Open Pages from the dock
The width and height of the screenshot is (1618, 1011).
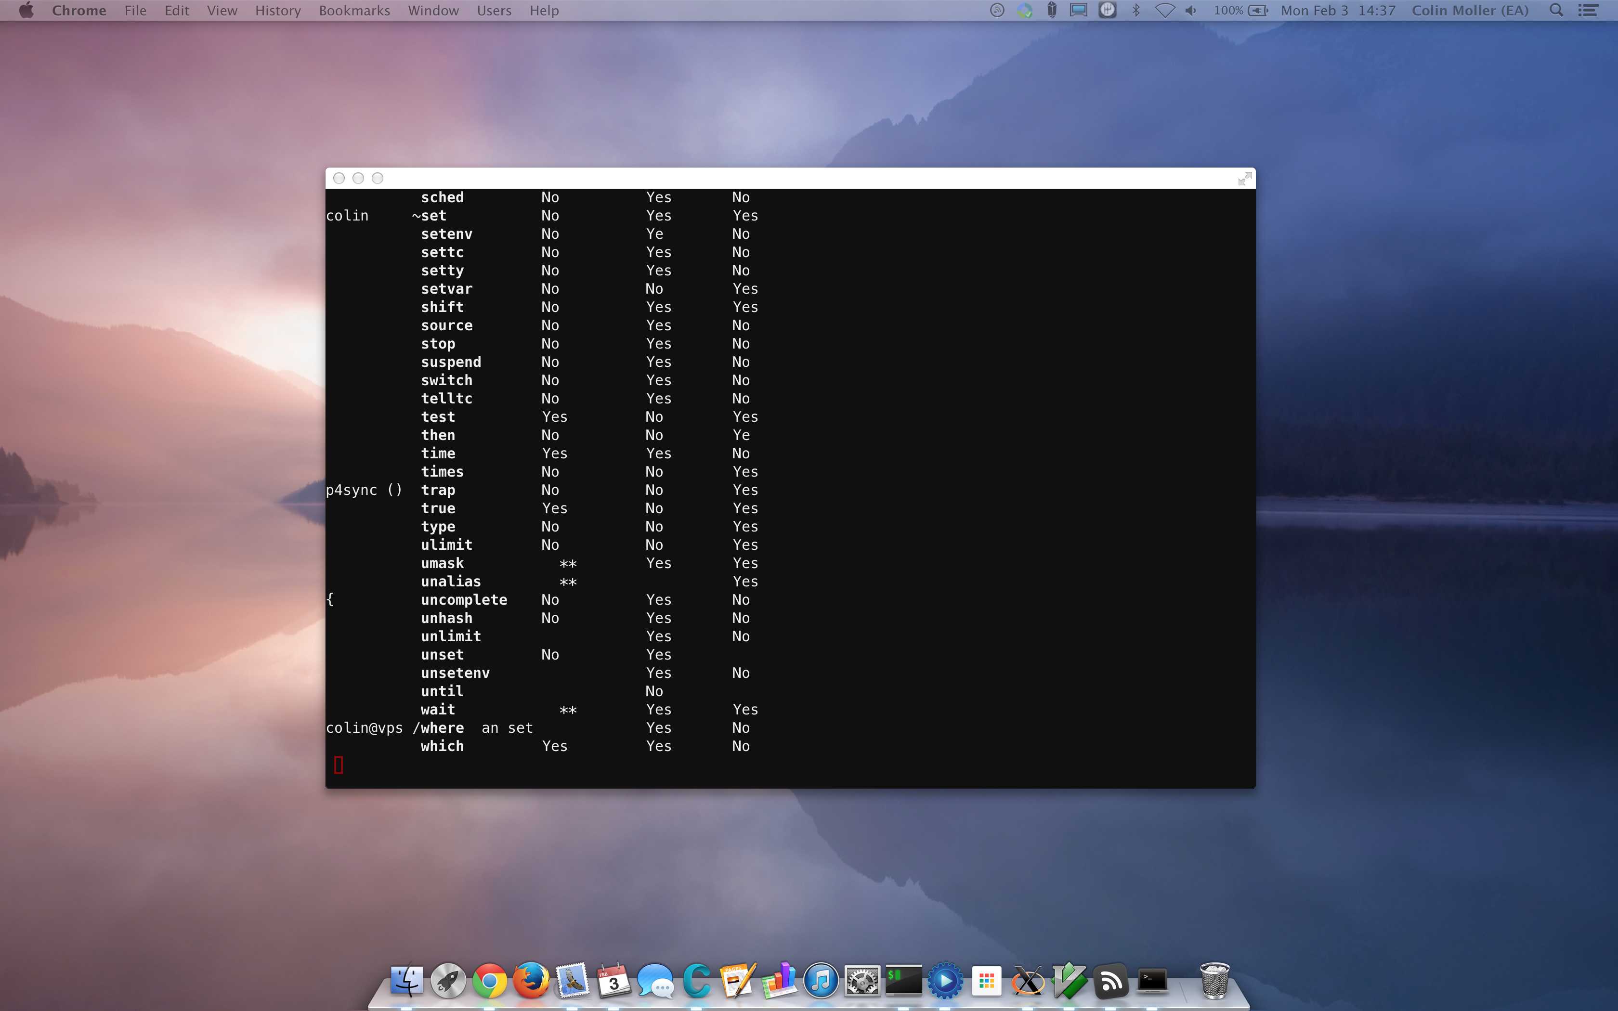(x=738, y=981)
